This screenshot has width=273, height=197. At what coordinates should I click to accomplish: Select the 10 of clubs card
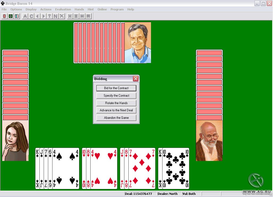(176, 168)
